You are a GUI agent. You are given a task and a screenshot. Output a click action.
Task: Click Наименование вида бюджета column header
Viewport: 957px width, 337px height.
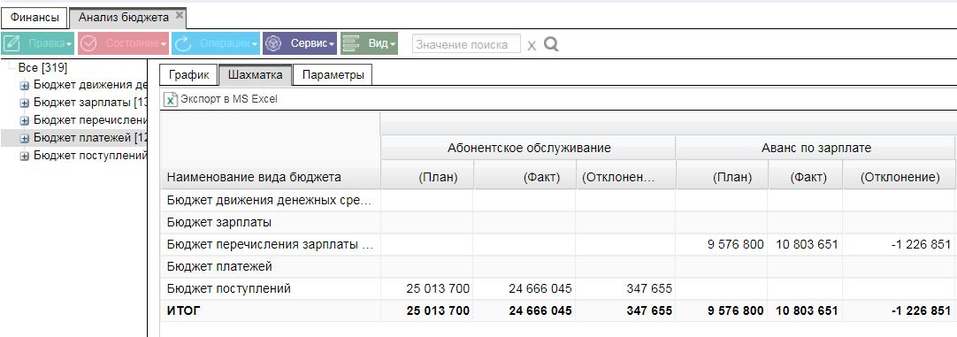coord(271,178)
